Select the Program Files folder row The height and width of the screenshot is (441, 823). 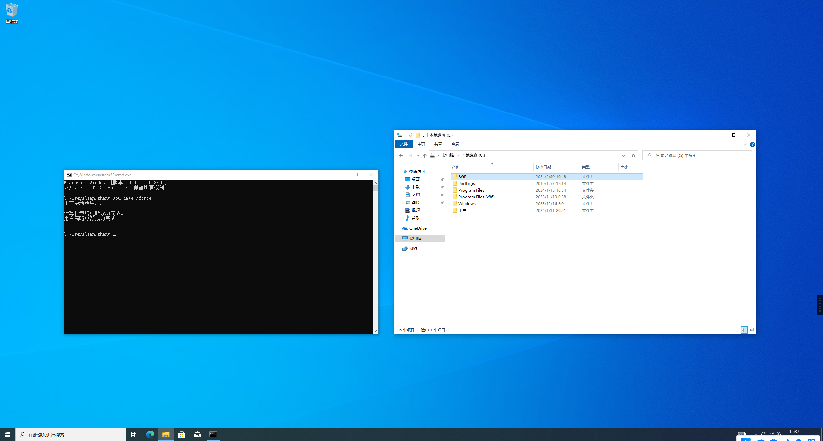(x=547, y=190)
